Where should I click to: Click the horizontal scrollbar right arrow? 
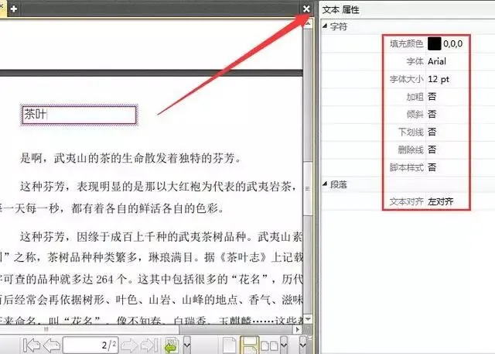(x=298, y=329)
